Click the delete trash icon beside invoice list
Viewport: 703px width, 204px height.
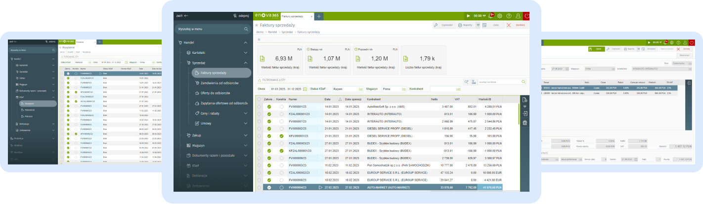(525, 122)
